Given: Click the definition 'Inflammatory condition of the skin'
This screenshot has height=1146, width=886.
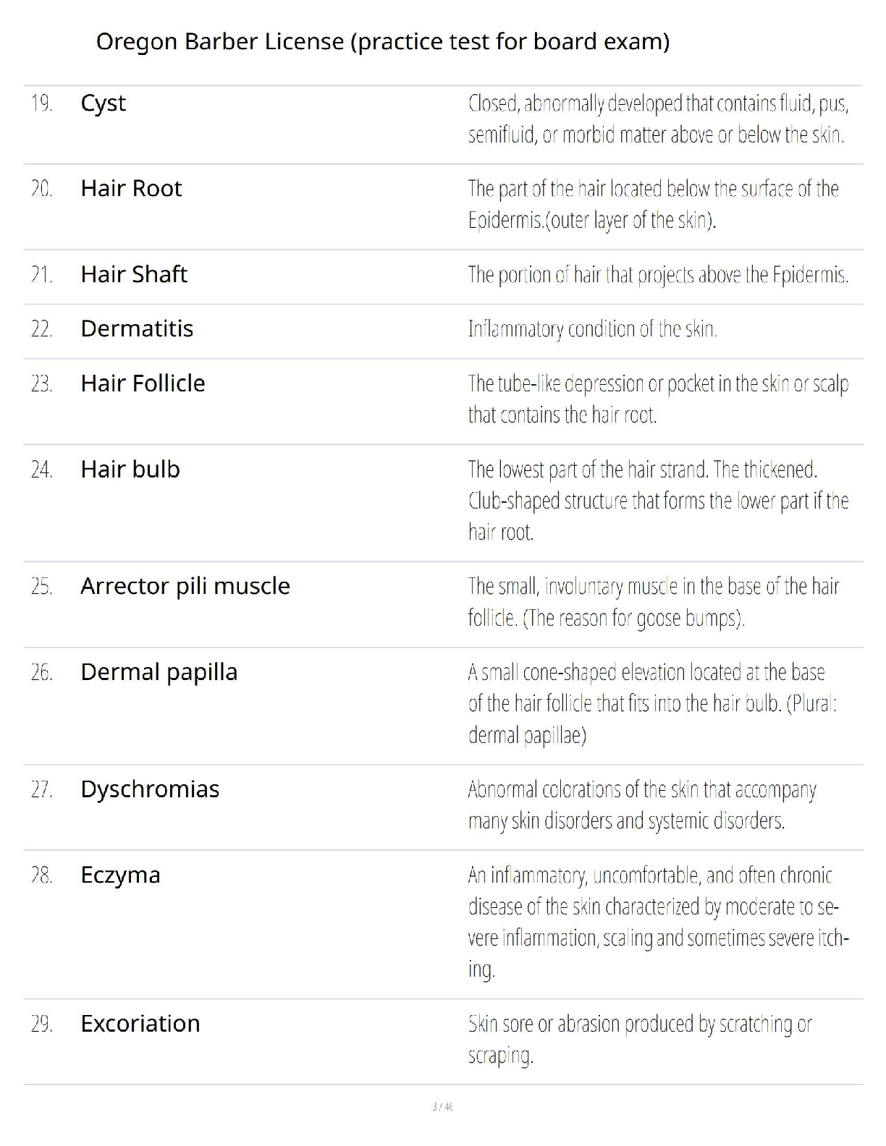Looking at the screenshot, I should tap(592, 329).
